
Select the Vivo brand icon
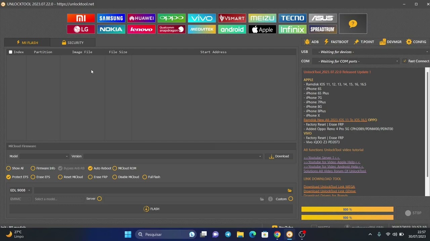(202, 18)
